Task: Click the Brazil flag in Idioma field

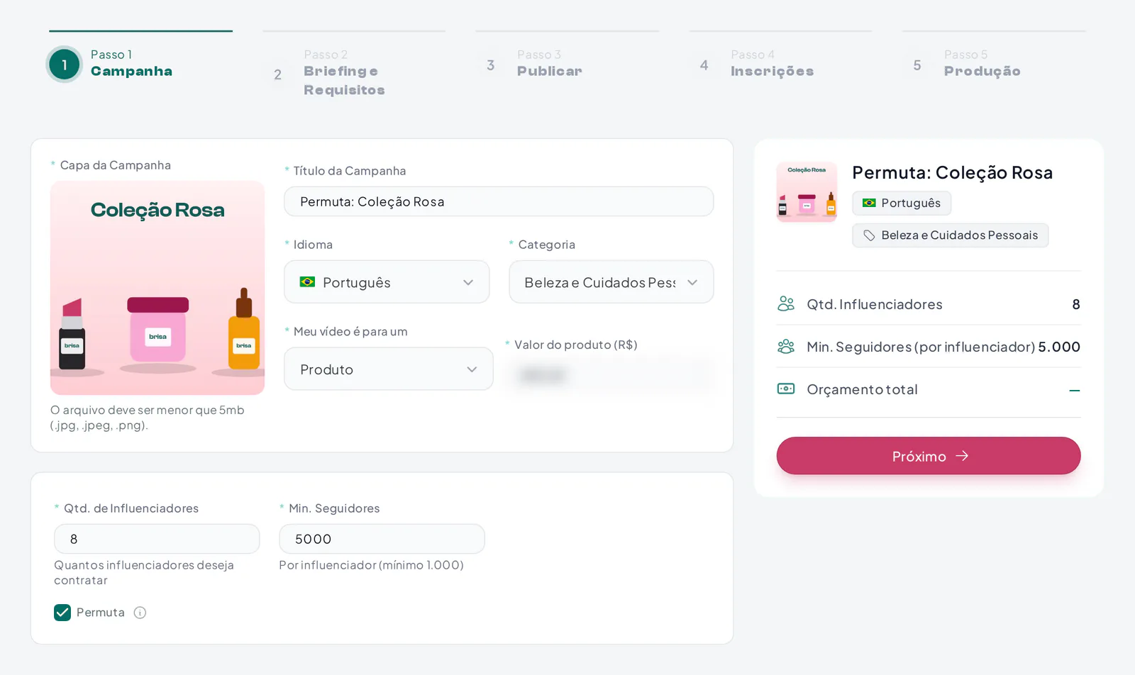Action: point(307,282)
